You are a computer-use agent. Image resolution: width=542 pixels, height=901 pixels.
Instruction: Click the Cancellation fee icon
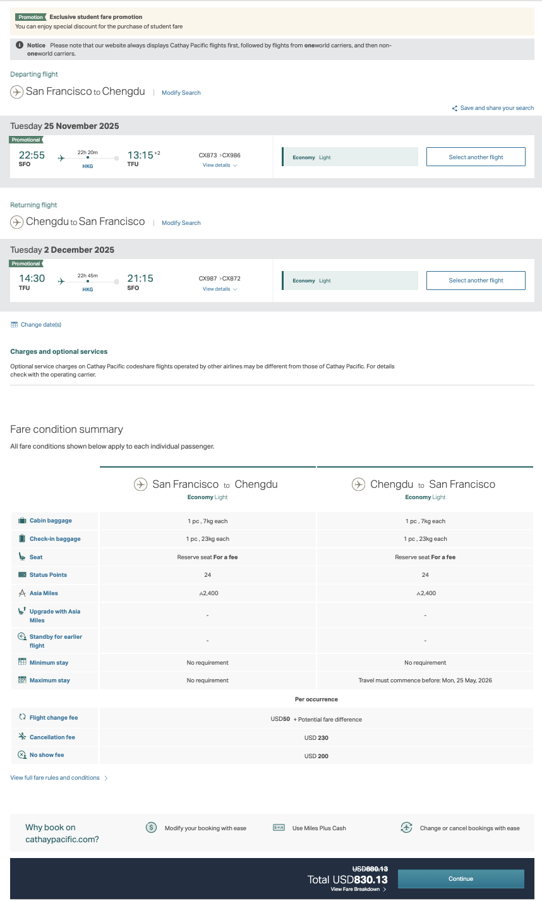[x=22, y=737]
